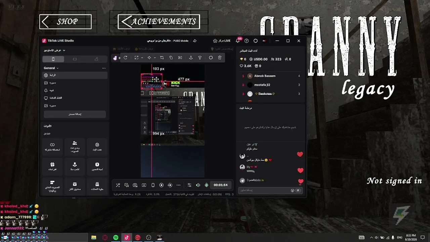This screenshot has width=430, height=242.
Task: Switch to the landscape layout
Action: click(75, 59)
